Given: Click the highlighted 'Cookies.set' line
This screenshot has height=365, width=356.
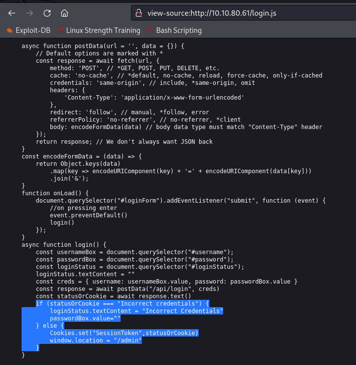Looking at the screenshot, I should (124, 333).
